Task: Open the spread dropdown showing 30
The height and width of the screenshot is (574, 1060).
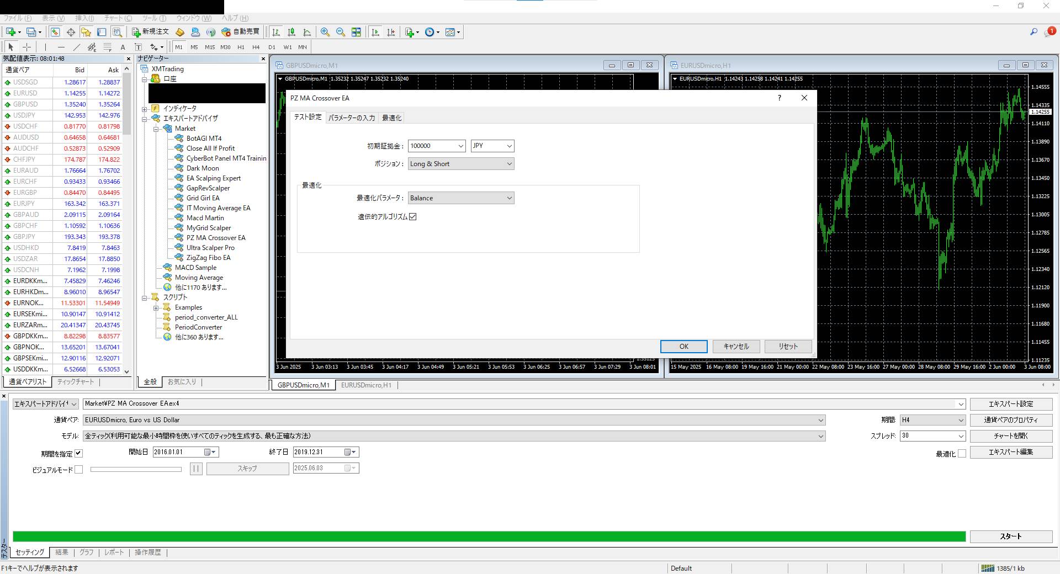Action: pos(961,436)
